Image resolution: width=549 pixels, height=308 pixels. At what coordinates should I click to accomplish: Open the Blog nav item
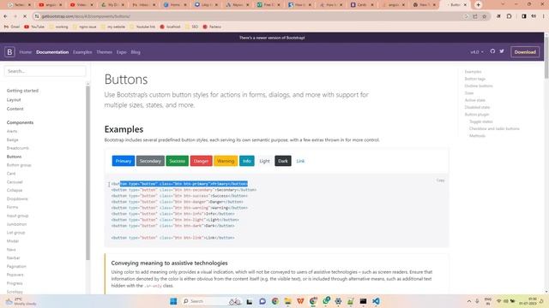[136, 52]
